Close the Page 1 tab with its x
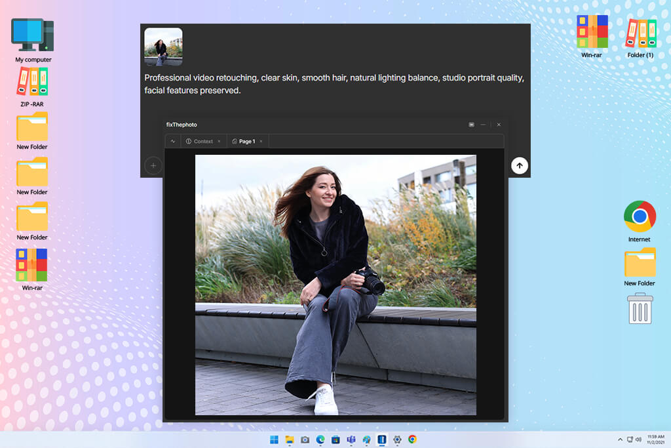 [261, 141]
